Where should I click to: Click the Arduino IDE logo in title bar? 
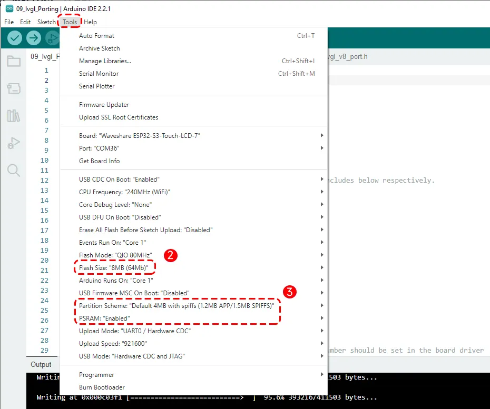[9, 9]
